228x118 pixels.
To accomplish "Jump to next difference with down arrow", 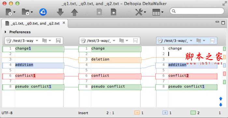I will (60, 12).
